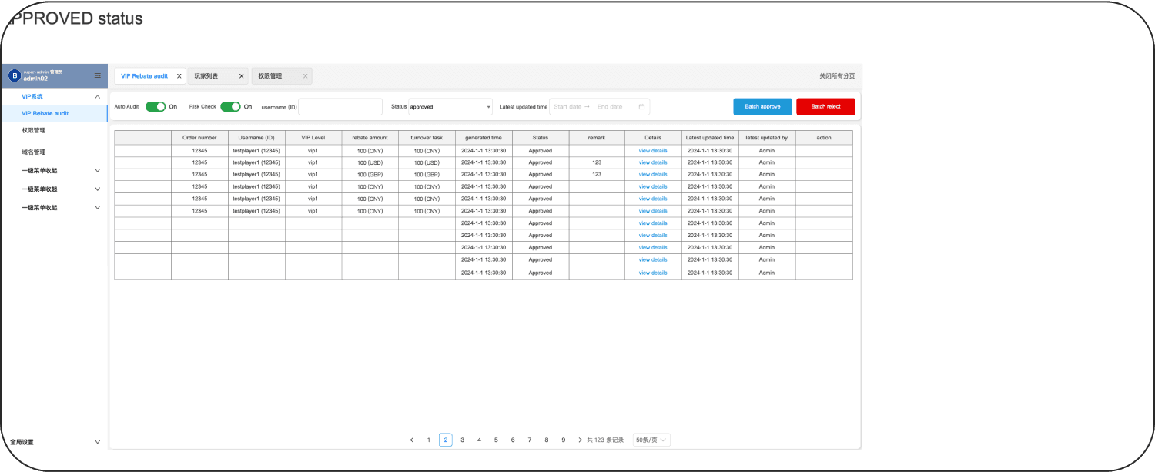Click the Batch approve button
This screenshot has width=1155, height=472.
[x=763, y=106]
